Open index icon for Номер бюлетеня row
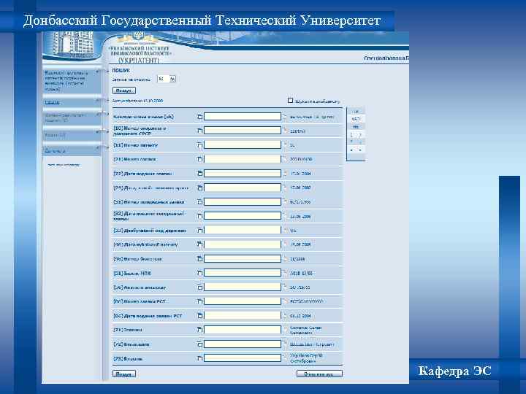 (200, 258)
